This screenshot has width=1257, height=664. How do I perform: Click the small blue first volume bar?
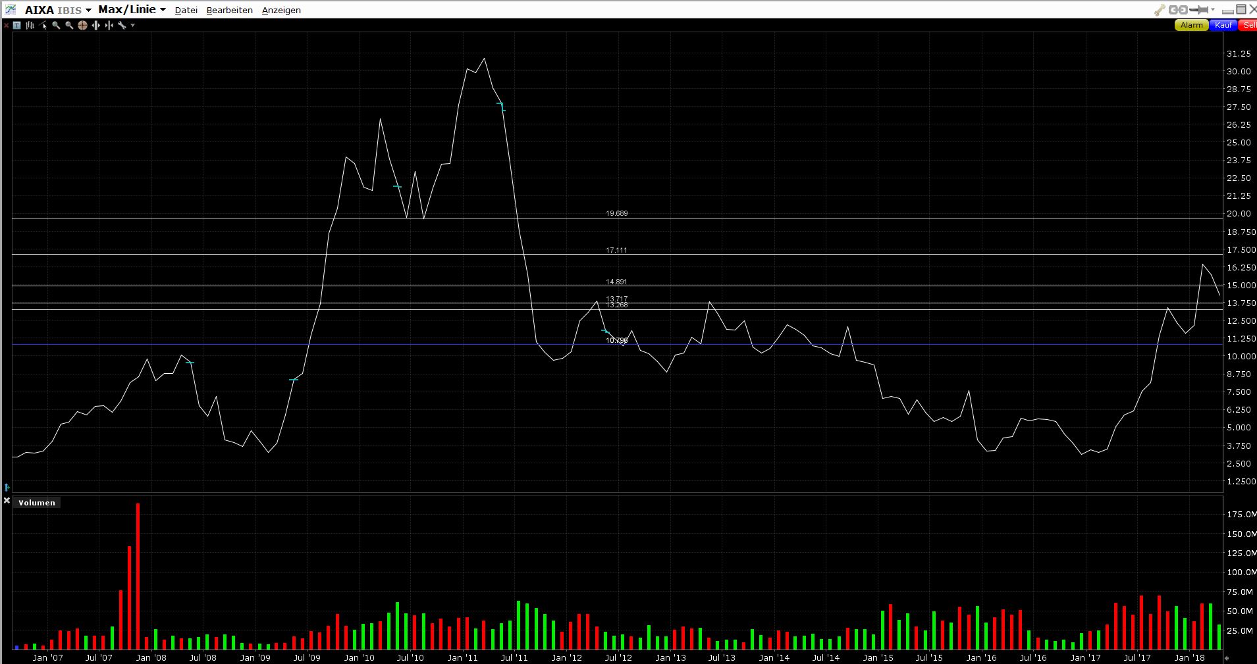[16, 648]
